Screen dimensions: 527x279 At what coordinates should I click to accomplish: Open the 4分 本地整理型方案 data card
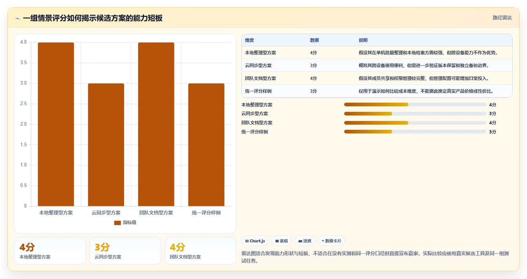pos(50,251)
